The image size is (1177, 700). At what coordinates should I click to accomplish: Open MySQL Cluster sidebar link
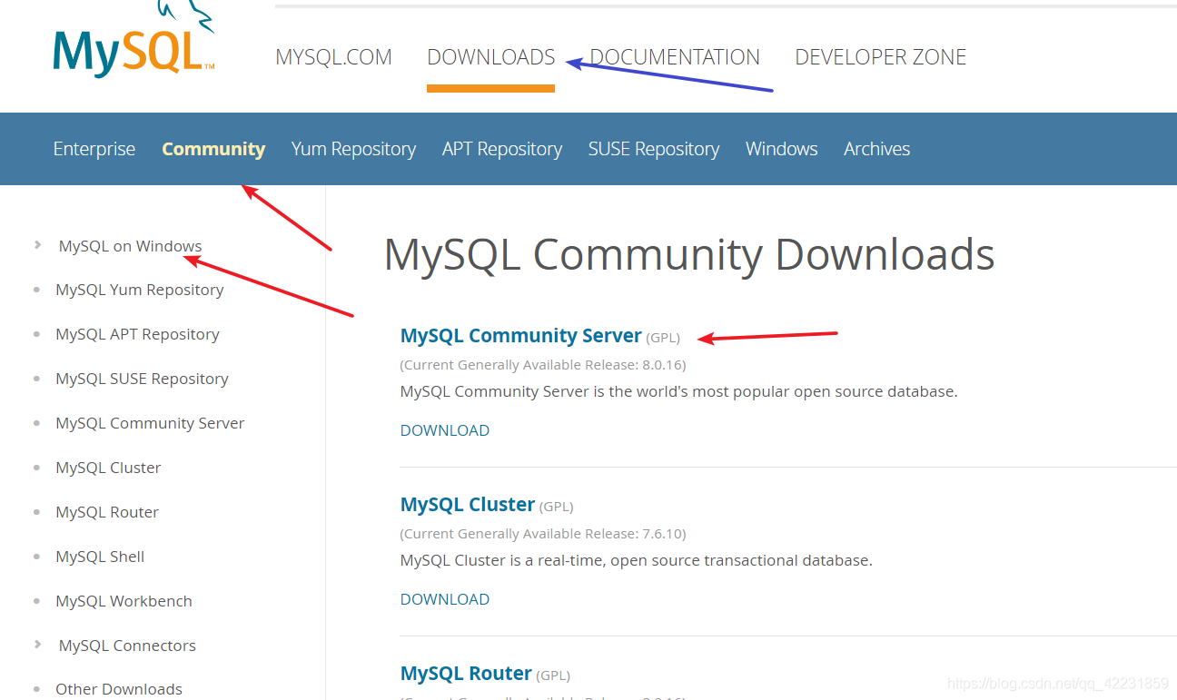point(108,468)
